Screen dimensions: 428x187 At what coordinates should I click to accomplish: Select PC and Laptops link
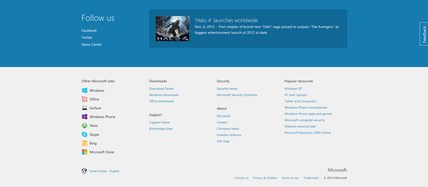tap(295, 95)
